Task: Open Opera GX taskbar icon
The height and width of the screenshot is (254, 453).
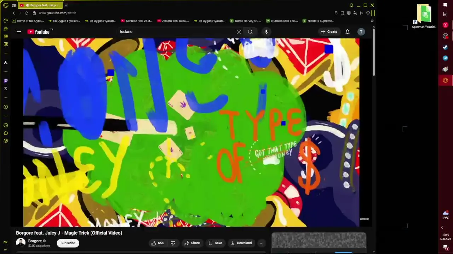Action: [446, 80]
